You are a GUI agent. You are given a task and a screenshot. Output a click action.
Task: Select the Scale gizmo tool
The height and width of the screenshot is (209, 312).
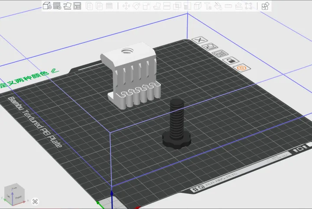click(146, 6)
